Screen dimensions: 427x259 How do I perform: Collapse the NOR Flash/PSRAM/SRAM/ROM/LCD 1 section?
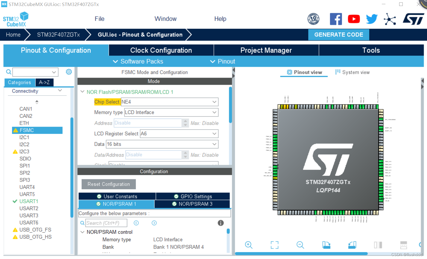tap(82, 93)
